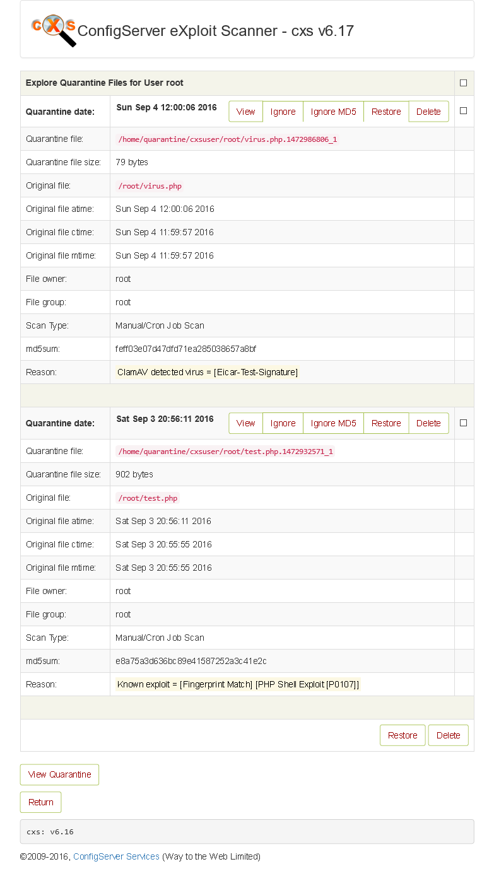View the quarantined test.php file
Image resolution: width=494 pixels, height=869 pixels.
point(245,423)
